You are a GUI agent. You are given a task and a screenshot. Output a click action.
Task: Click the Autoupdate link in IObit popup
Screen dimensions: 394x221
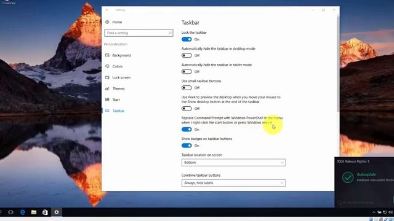(366, 174)
